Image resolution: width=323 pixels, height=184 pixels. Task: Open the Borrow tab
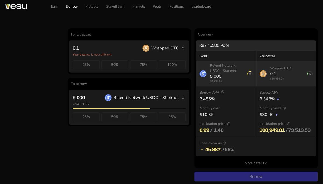tap(72, 6)
